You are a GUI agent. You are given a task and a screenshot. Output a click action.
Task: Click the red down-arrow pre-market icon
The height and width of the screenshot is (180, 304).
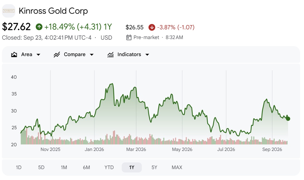pos(152,27)
